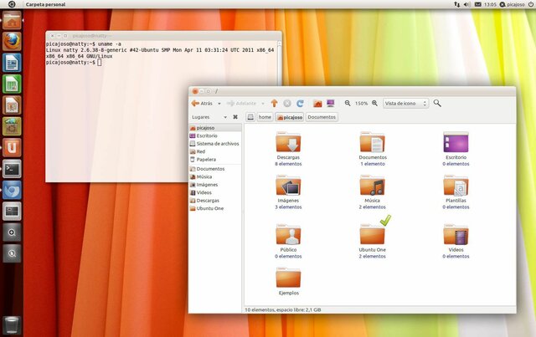The width and height of the screenshot is (536, 337).
Task: Select Ubuntu One bookmark in sidebar
Action: (215, 208)
